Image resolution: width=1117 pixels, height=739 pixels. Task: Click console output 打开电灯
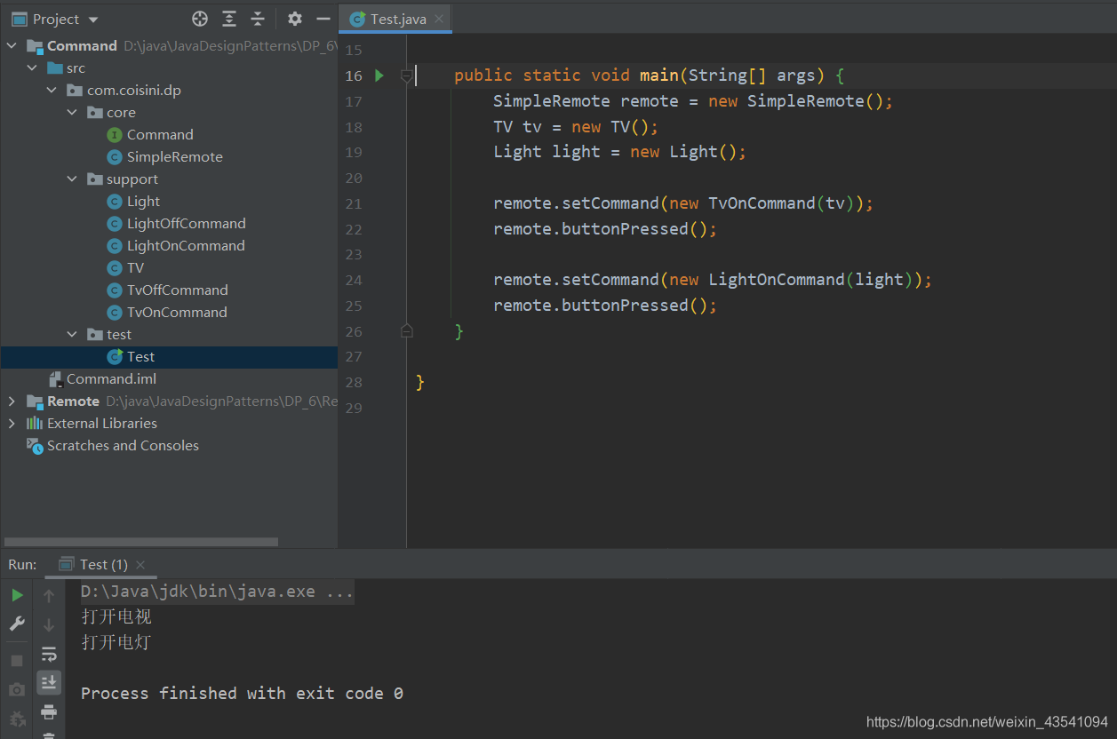116,642
